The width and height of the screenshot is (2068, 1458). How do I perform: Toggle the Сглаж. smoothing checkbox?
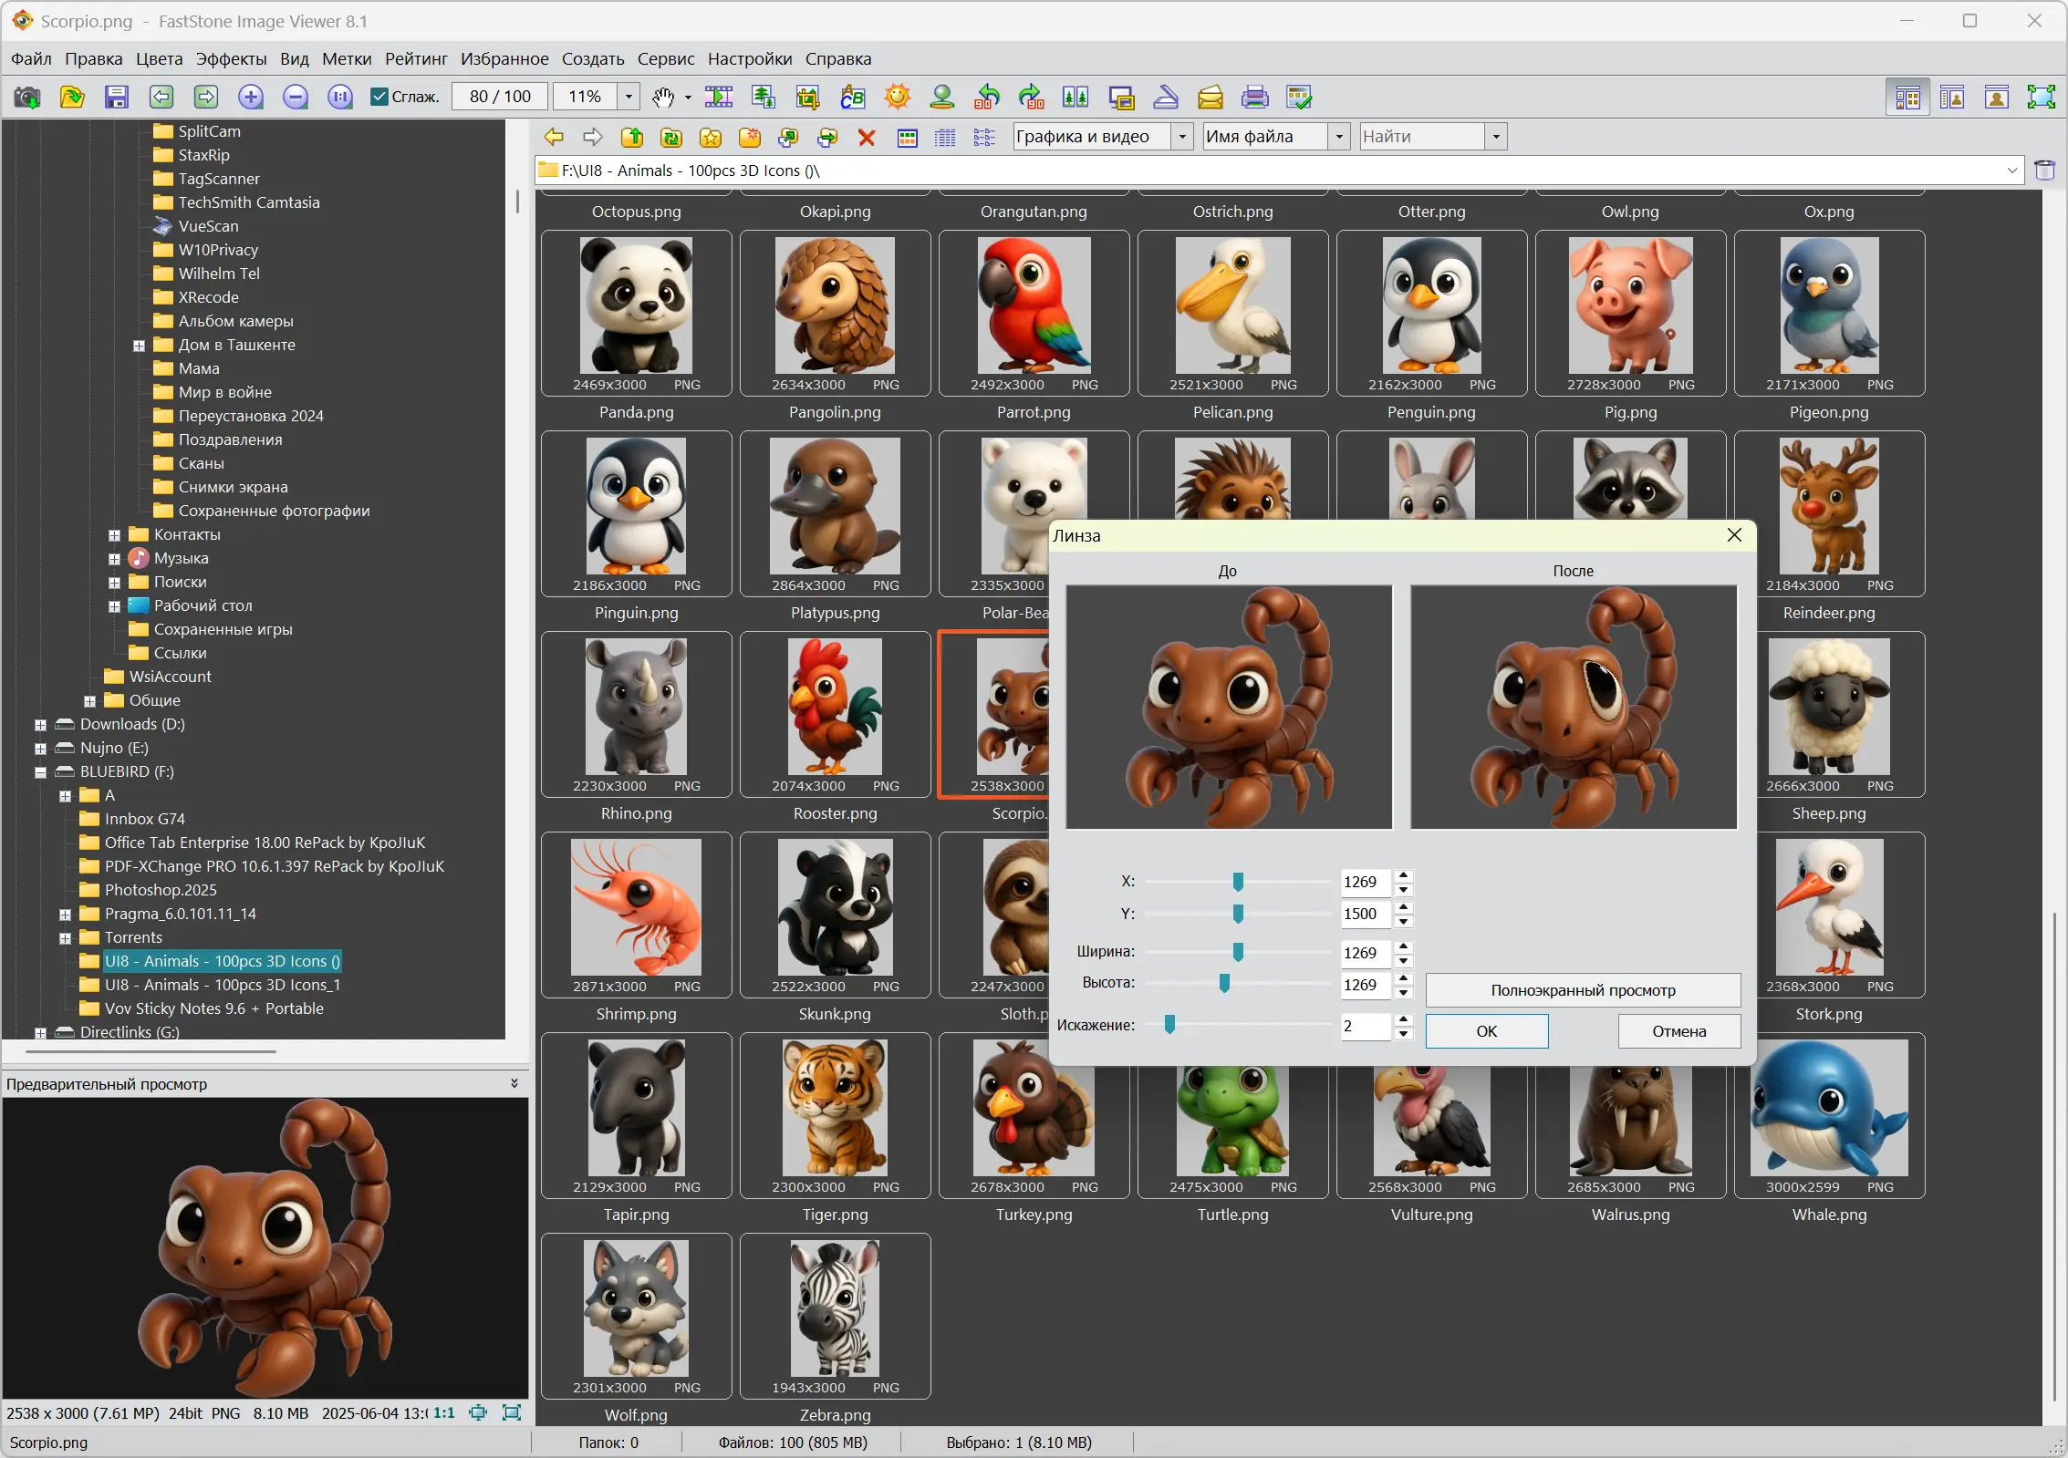(380, 97)
